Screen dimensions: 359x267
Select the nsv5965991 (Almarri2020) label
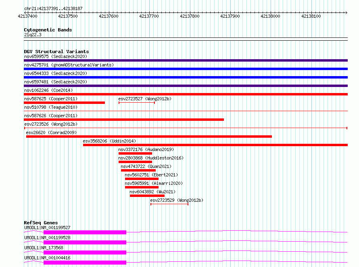tap(154, 183)
